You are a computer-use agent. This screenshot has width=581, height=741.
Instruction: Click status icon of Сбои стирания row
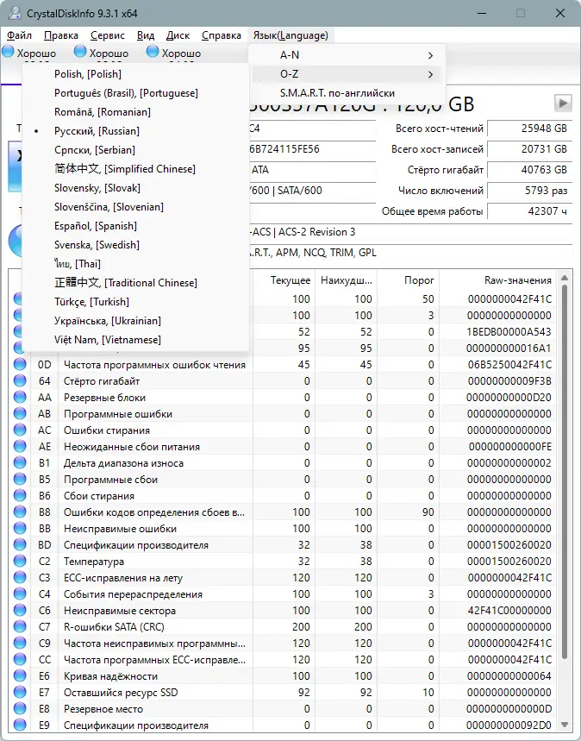20,496
